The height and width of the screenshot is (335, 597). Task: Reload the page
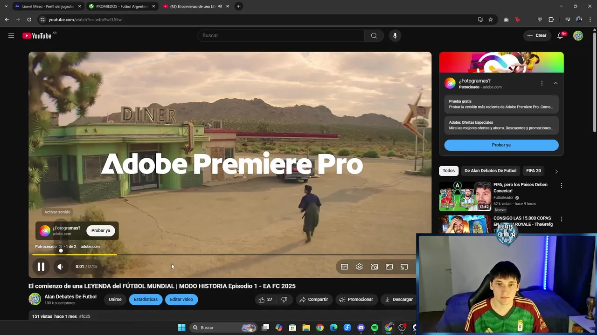29,20
